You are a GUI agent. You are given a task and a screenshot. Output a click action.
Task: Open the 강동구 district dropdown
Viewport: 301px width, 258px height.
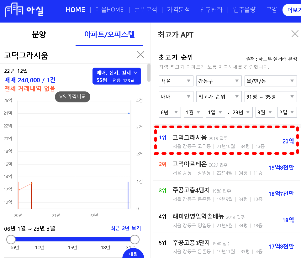click(219, 81)
